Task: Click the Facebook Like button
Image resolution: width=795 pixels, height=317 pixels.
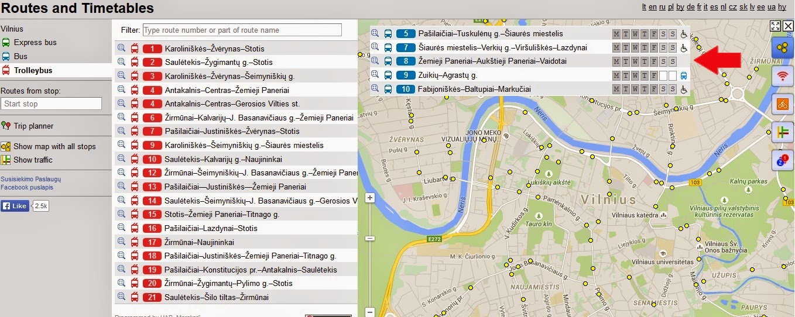Action: click(x=15, y=206)
